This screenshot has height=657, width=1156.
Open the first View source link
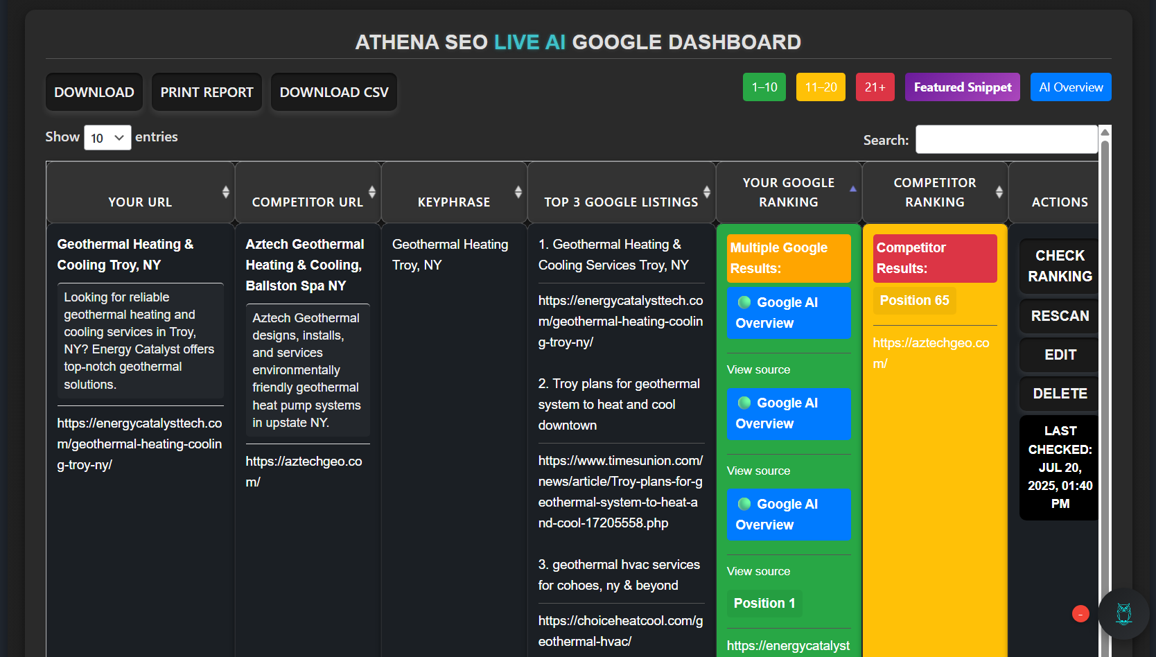[x=758, y=370]
